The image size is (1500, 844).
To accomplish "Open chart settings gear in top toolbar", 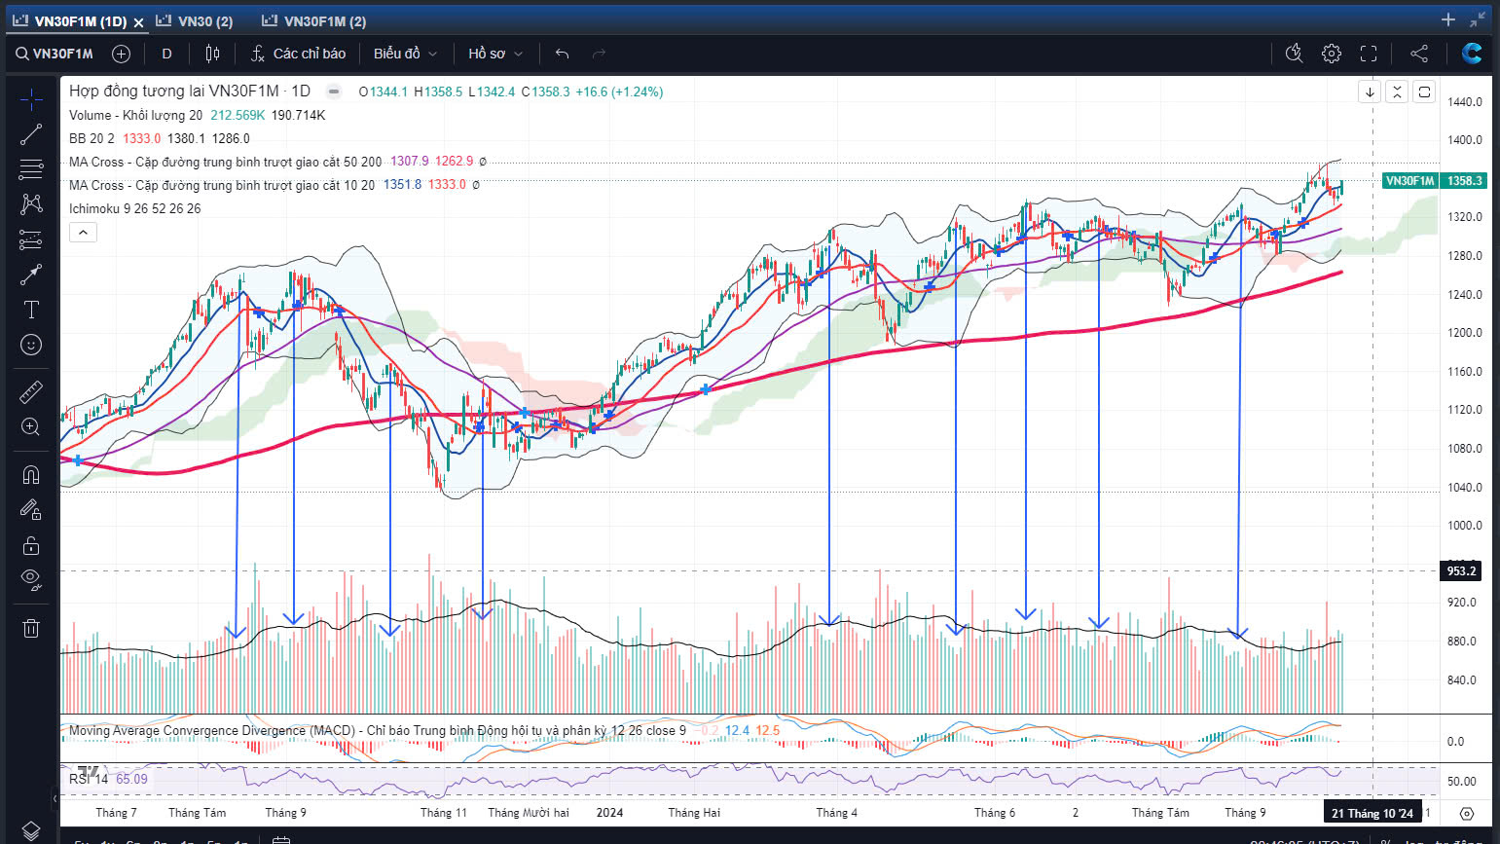I will point(1332,54).
